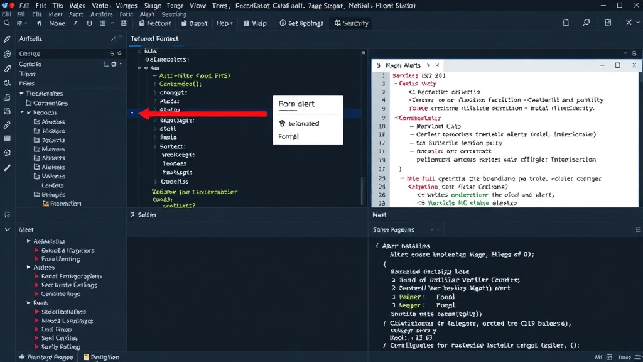Click the search magnifier icon in the toolbar

click(x=6, y=23)
